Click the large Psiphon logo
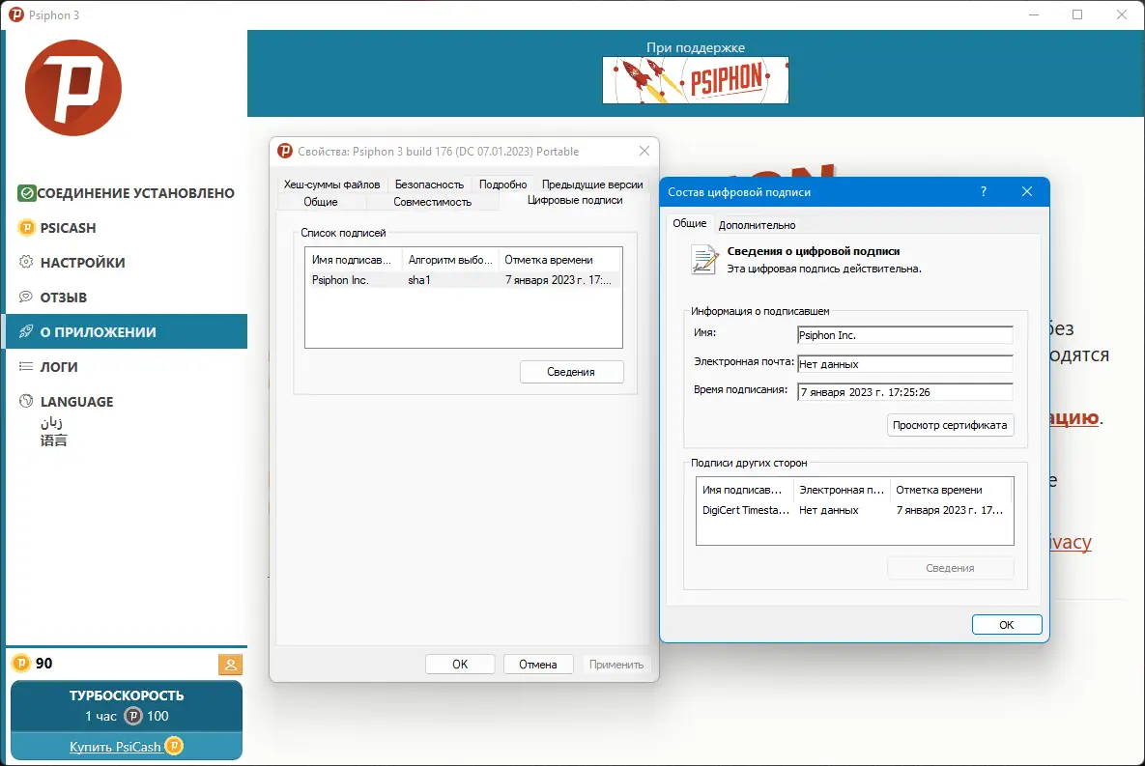Screen dimensions: 1145x766 pyautogui.click(x=72, y=86)
